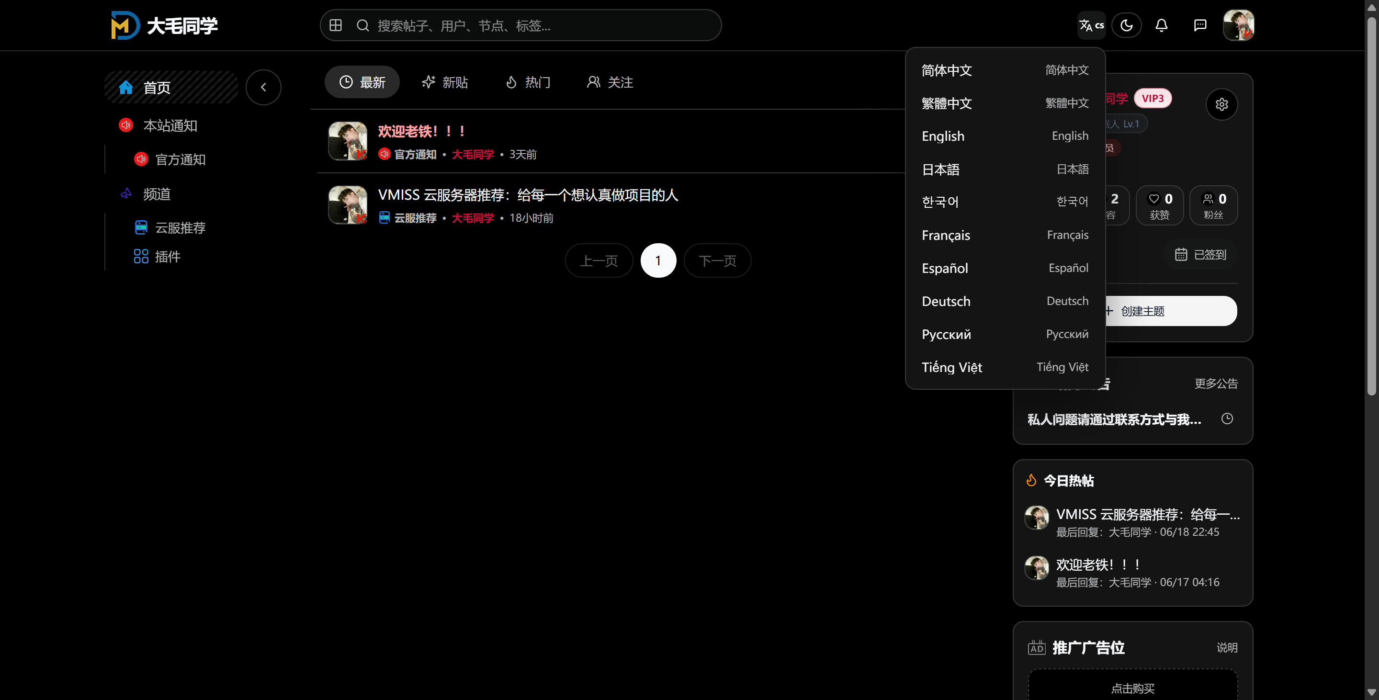
Task: Open notifications bell icon
Action: 1161,25
